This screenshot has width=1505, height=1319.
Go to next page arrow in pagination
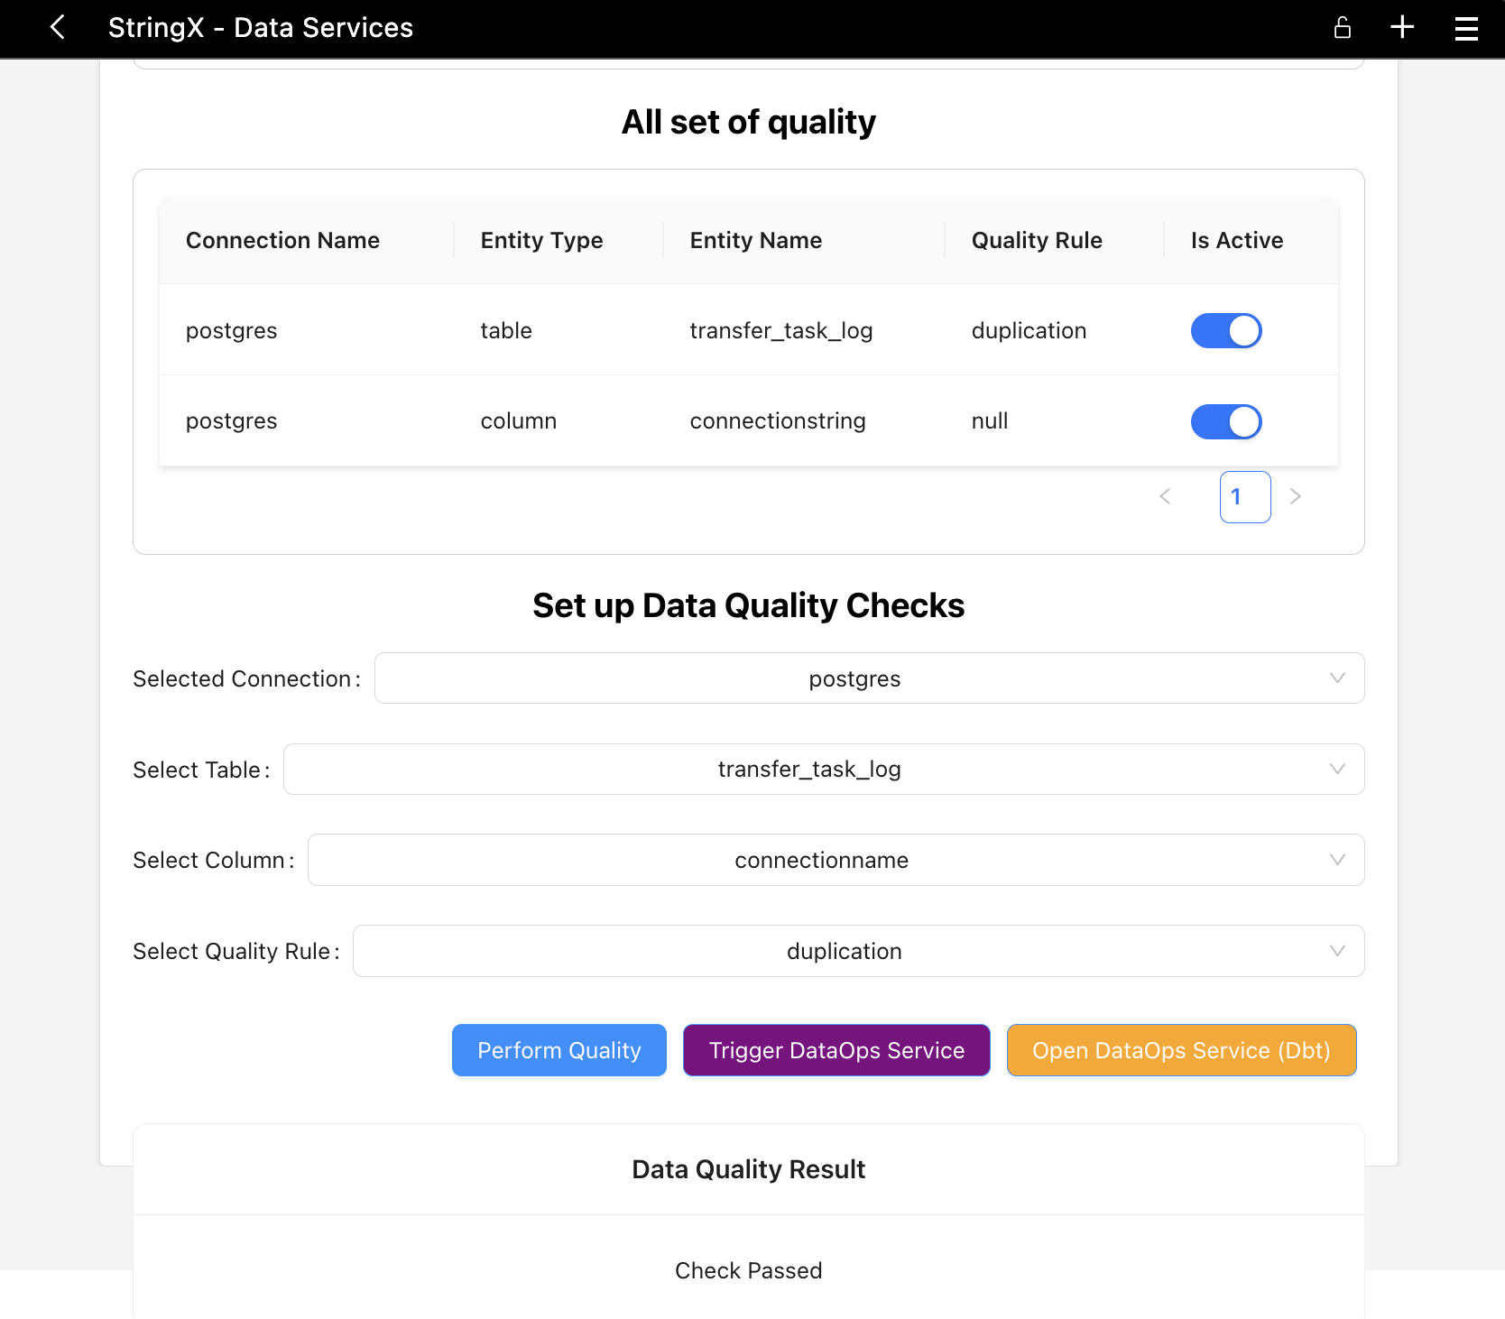pos(1295,496)
